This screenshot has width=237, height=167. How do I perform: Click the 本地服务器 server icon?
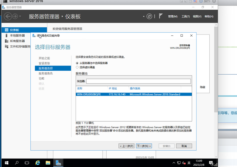6,36
